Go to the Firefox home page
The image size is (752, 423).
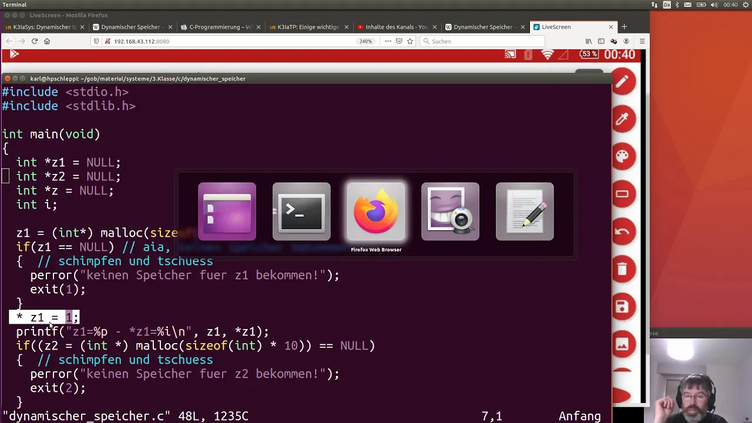(47, 41)
